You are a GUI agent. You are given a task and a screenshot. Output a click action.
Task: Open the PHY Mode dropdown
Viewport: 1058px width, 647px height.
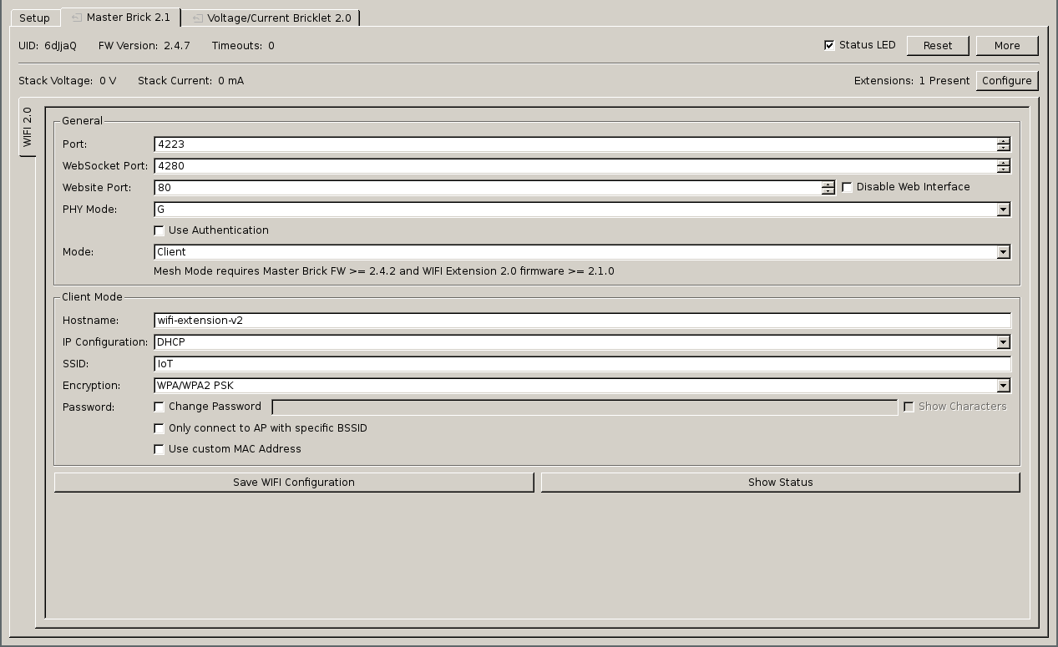pos(582,210)
